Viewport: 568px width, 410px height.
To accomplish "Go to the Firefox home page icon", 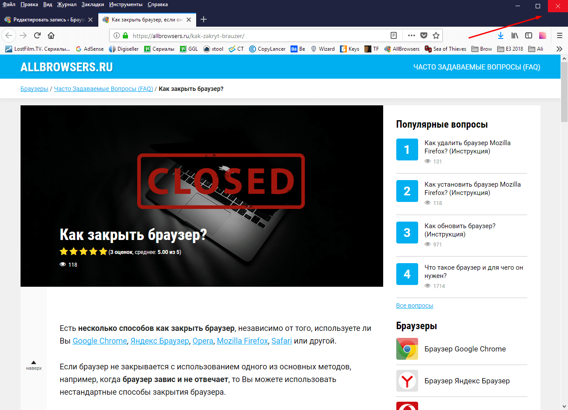I will pos(51,35).
